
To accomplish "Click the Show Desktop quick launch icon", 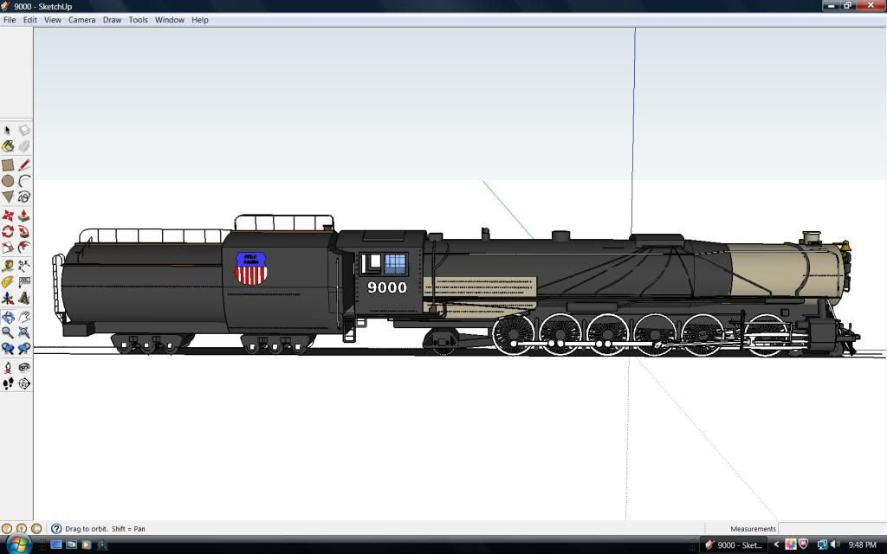I will pyautogui.click(x=56, y=544).
